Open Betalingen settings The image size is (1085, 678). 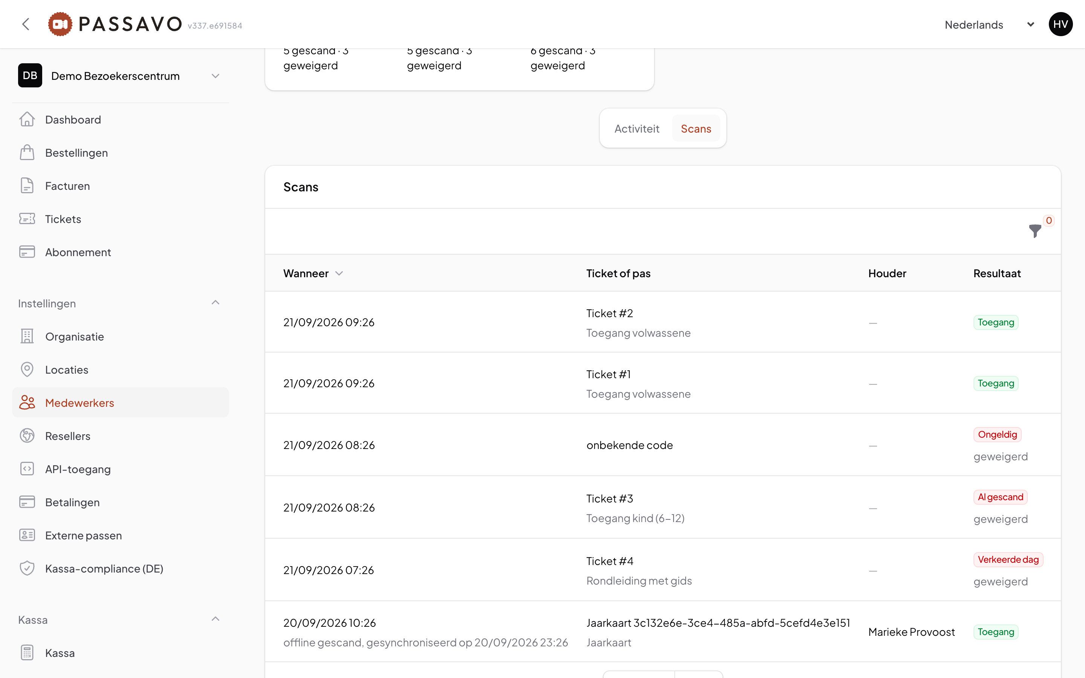point(120,503)
